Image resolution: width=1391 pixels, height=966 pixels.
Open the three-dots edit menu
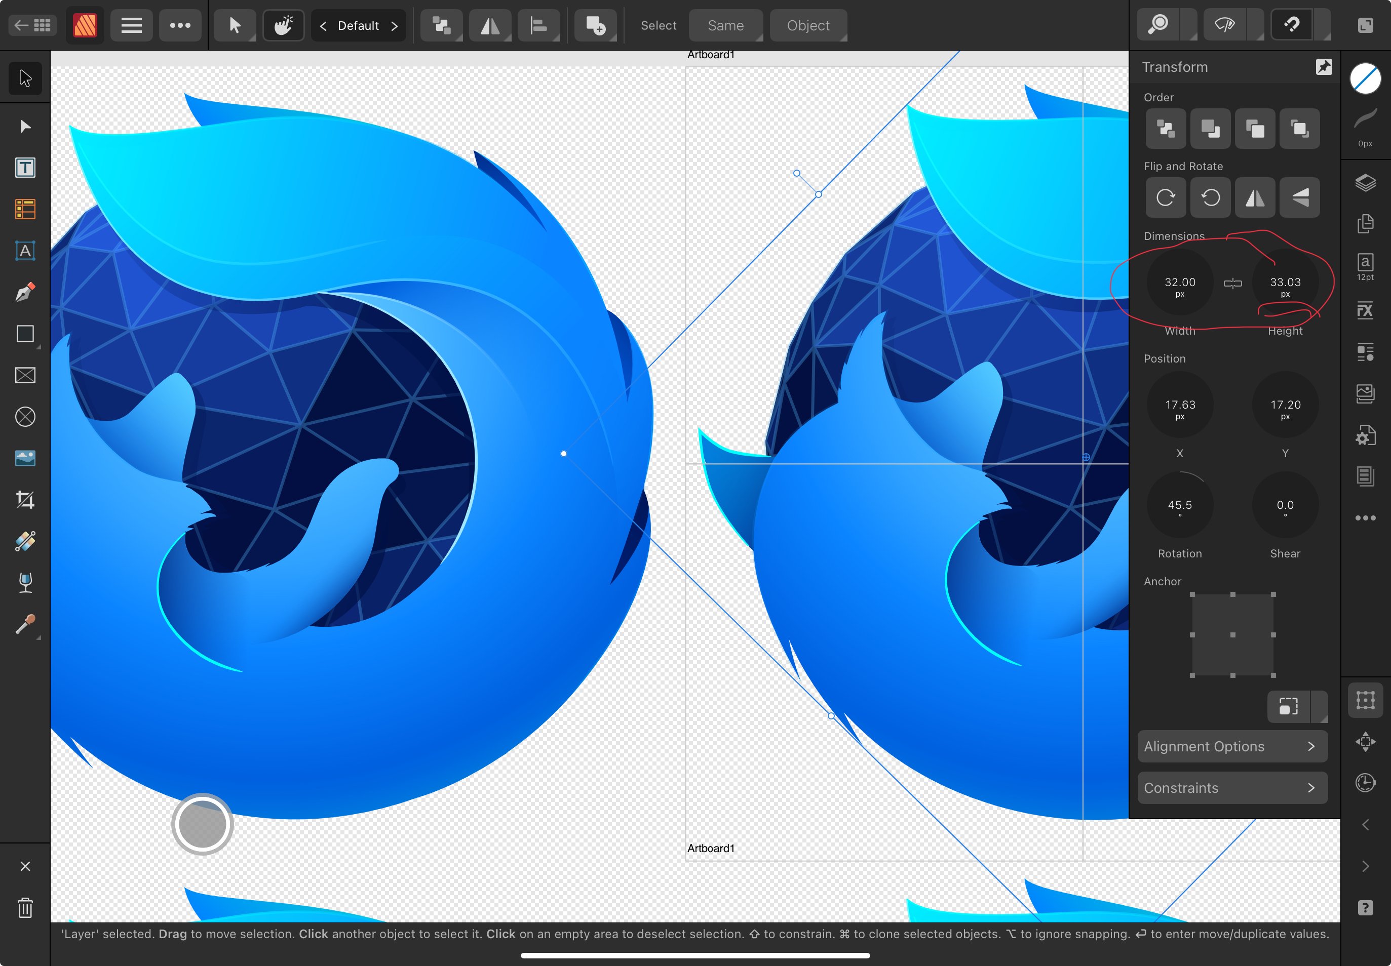click(x=180, y=25)
